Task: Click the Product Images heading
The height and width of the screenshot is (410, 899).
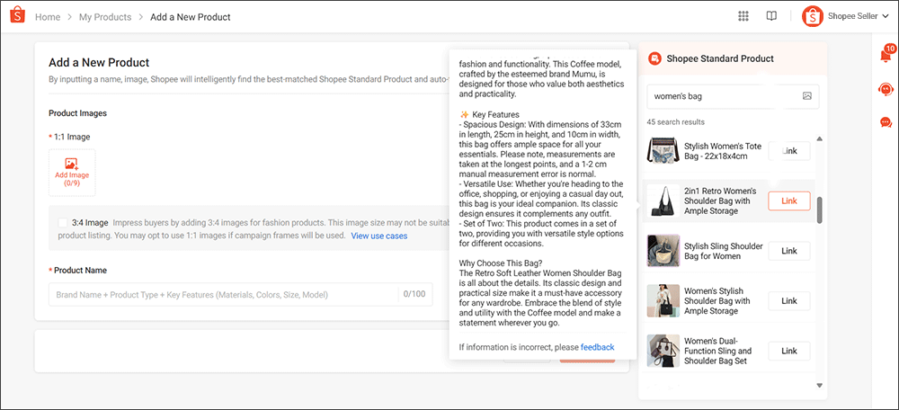Action: (77, 113)
